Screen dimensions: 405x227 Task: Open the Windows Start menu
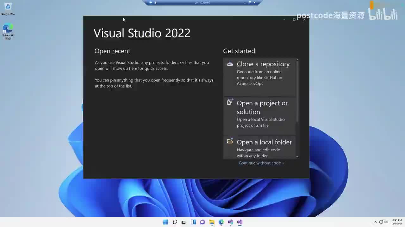tap(165, 222)
